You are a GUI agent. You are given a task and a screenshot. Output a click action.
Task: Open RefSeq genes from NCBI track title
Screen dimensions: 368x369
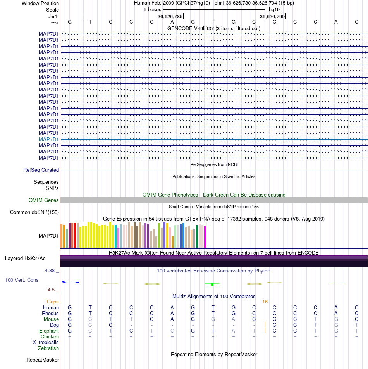coord(214,164)
